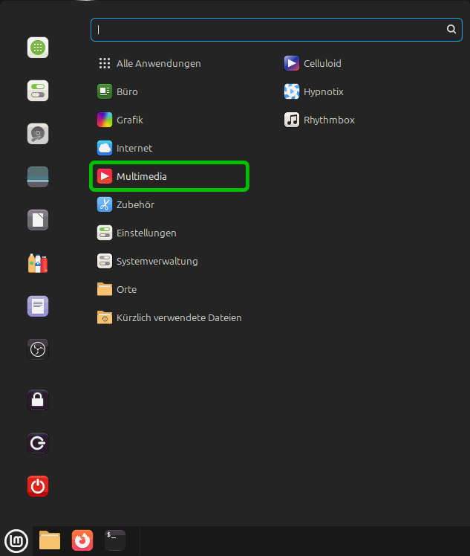Open System Settings from the favorites sidebar
Image resolution: width=470 pixels, height=556 pixels.
tap(38, 91)
